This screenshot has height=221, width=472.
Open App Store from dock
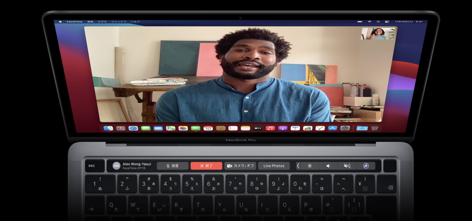pos(333,128)
